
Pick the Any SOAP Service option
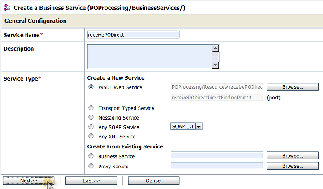(91, 127)
